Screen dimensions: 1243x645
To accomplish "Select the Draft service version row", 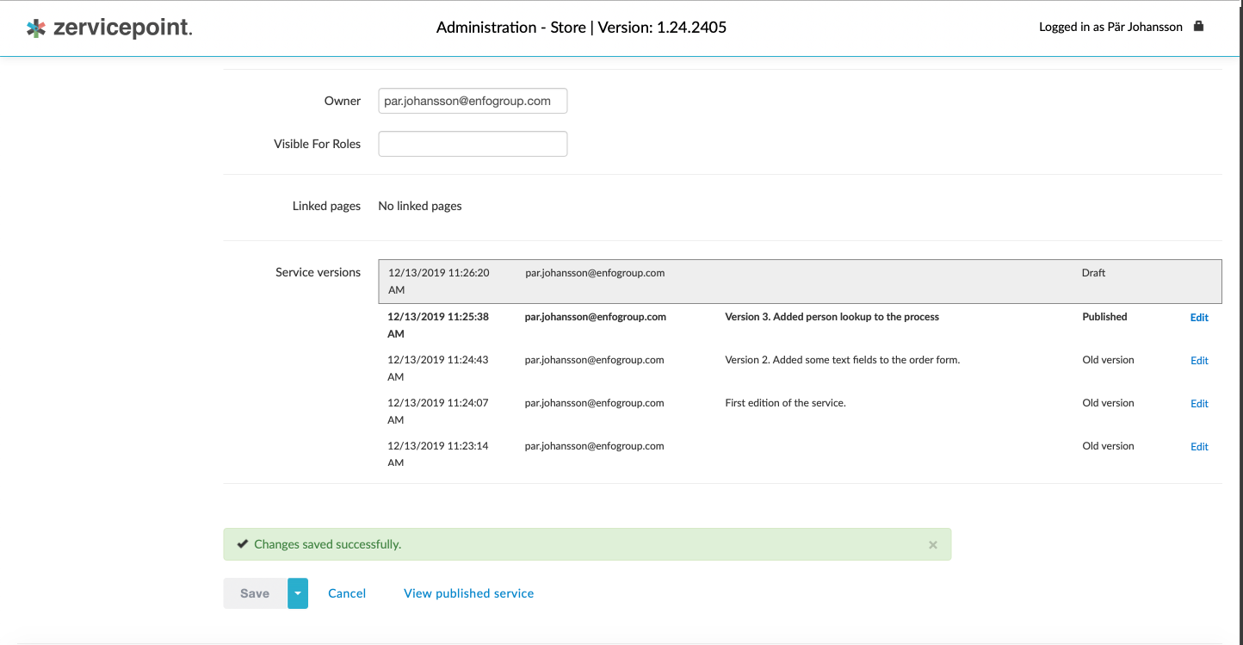I will coord(799,282).
